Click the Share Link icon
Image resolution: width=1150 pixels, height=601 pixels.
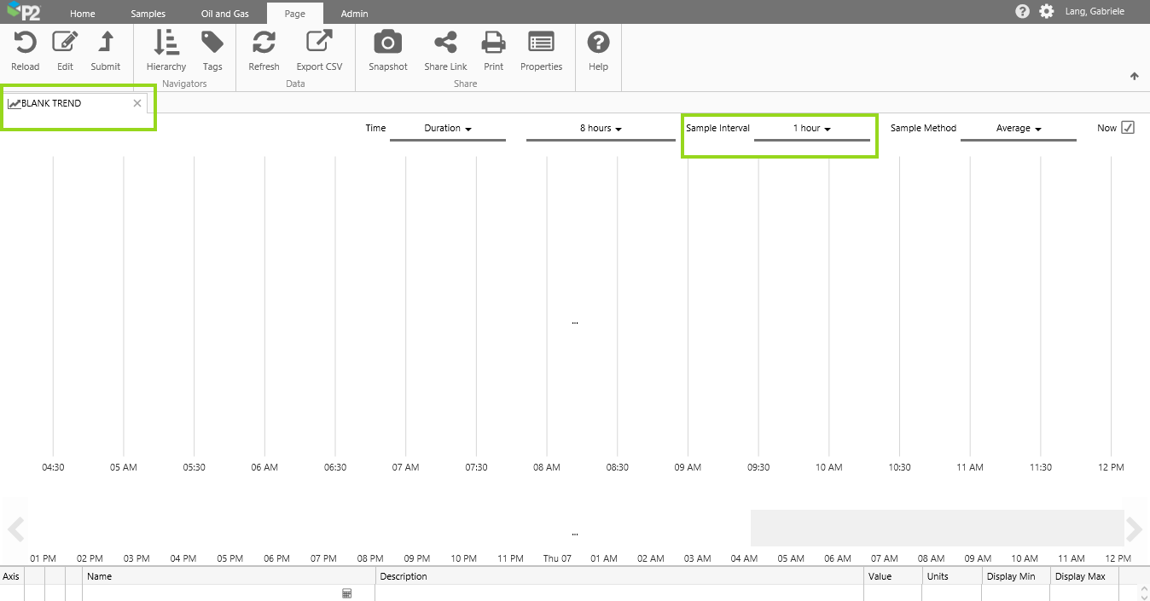point(445,43)
